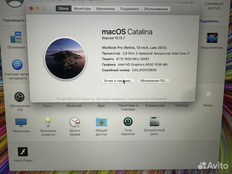Minimize the About This Mac window

pos(37,8)
